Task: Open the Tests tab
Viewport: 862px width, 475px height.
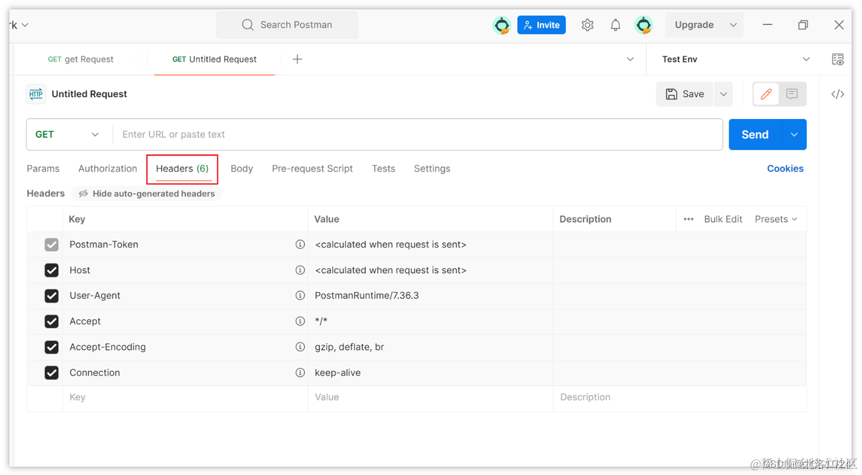Action: [x=384, y=169]
